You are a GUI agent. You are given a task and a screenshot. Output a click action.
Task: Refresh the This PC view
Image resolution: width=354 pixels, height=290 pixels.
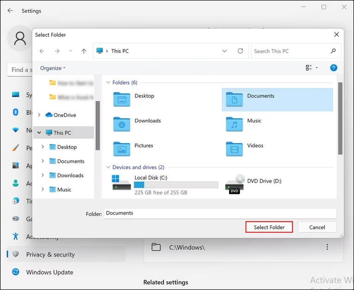point(240,51)
